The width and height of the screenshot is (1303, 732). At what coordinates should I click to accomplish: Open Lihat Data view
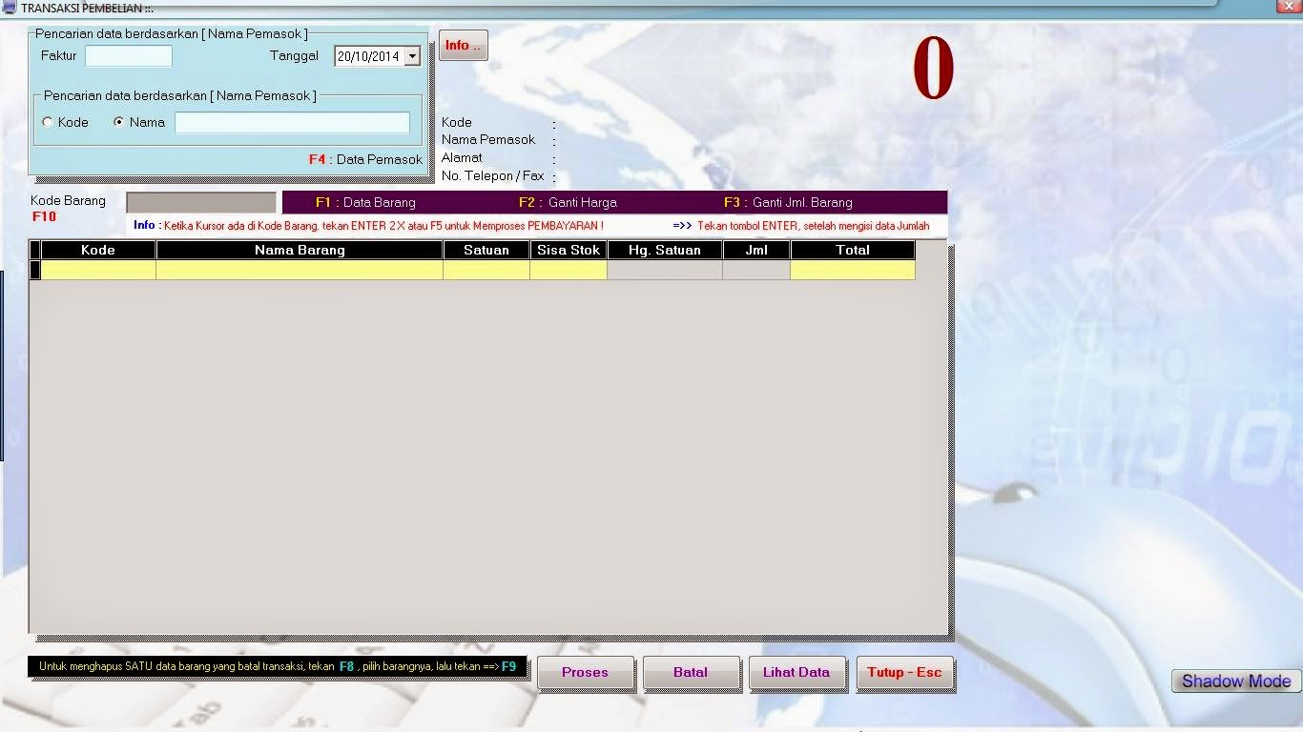coord(796,672)
